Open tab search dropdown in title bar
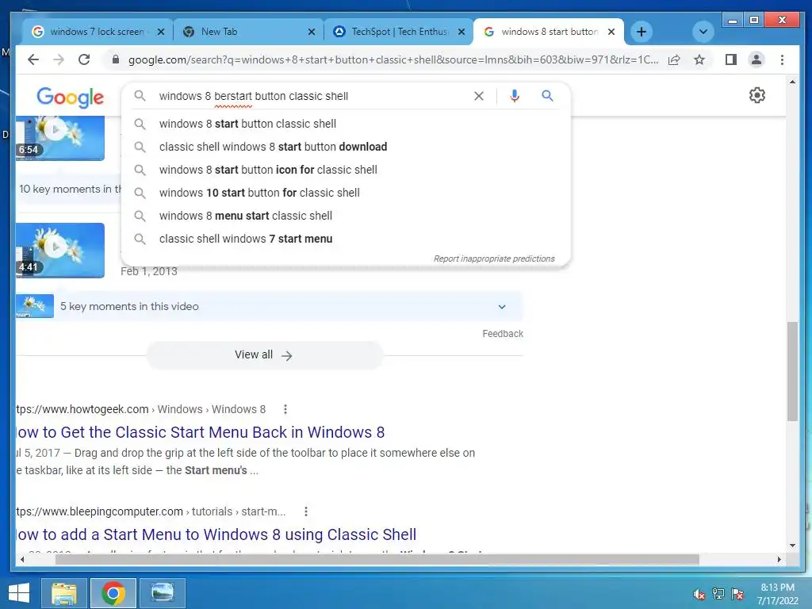This screenshot has width=812, height=609. click(x=703, y=32)
